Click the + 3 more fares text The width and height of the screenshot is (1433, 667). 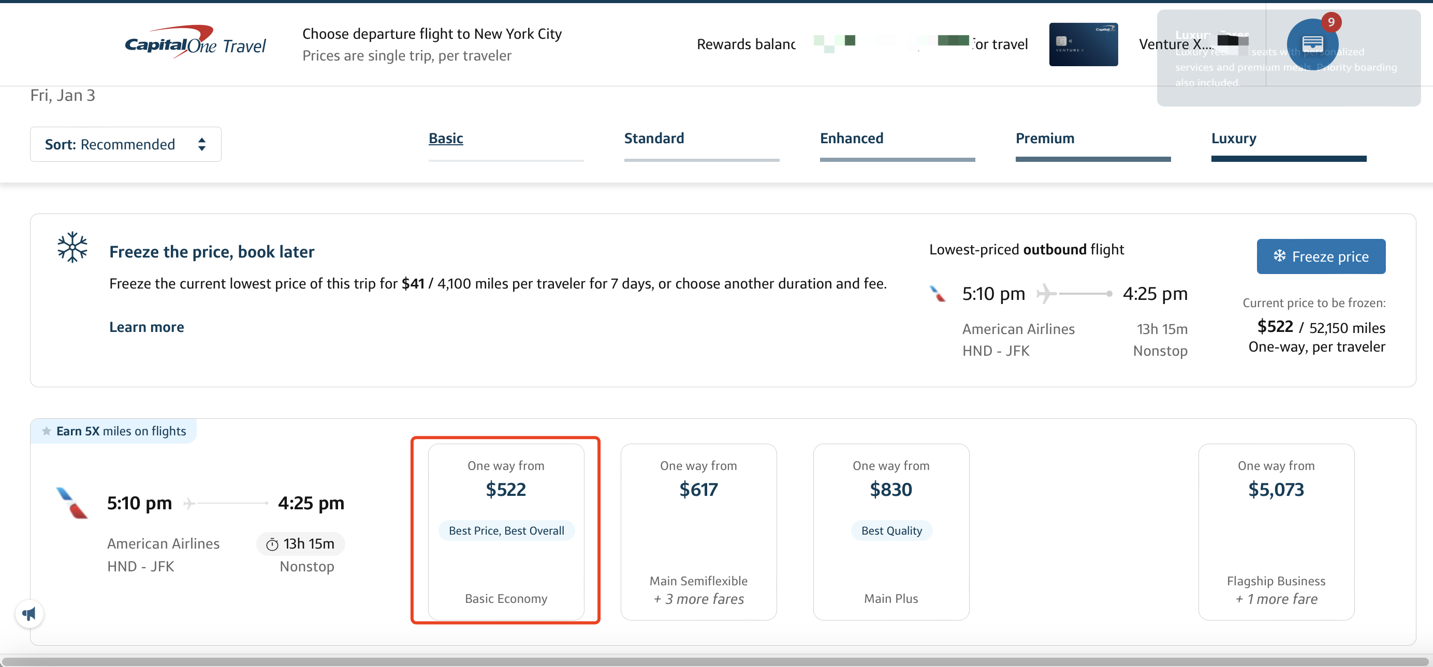click(x=699, y=599)
